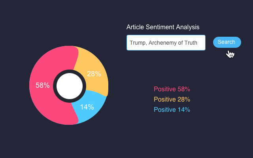253x158 pixels.
Task: Click the 58% label inside the chart
Action: [x=43, y=85]
